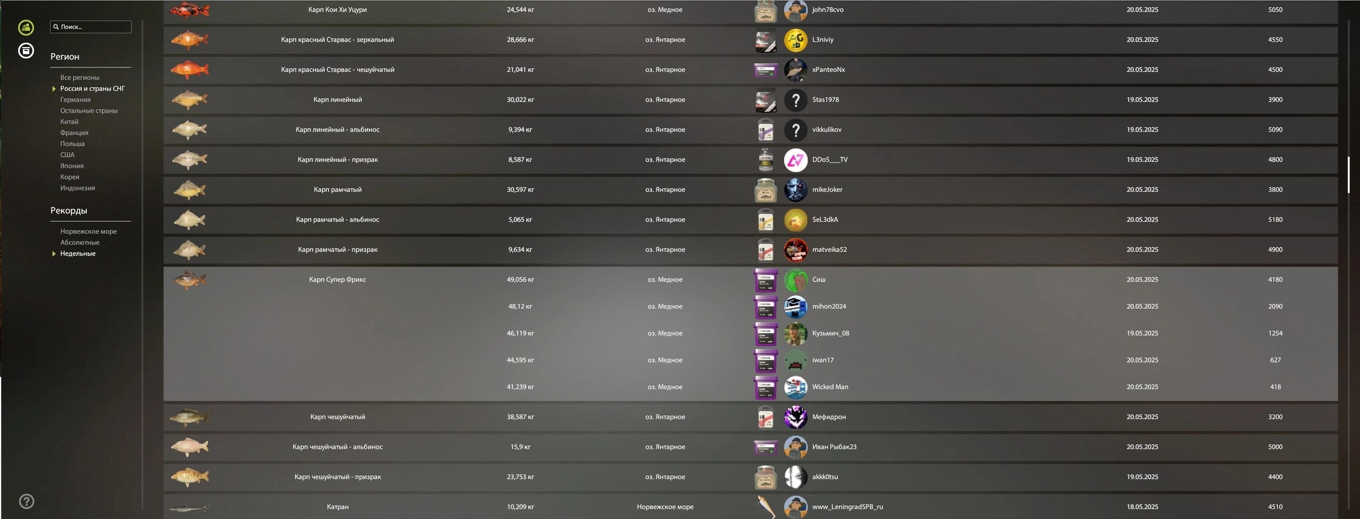Click the DDoS___TV player avatar
This screenshot has width=1360, height=519.
[x=795, y=160]
